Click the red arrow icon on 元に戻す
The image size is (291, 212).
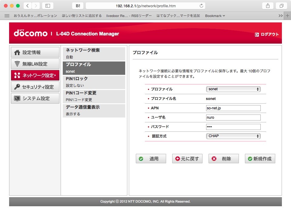(x=178, y=159)
